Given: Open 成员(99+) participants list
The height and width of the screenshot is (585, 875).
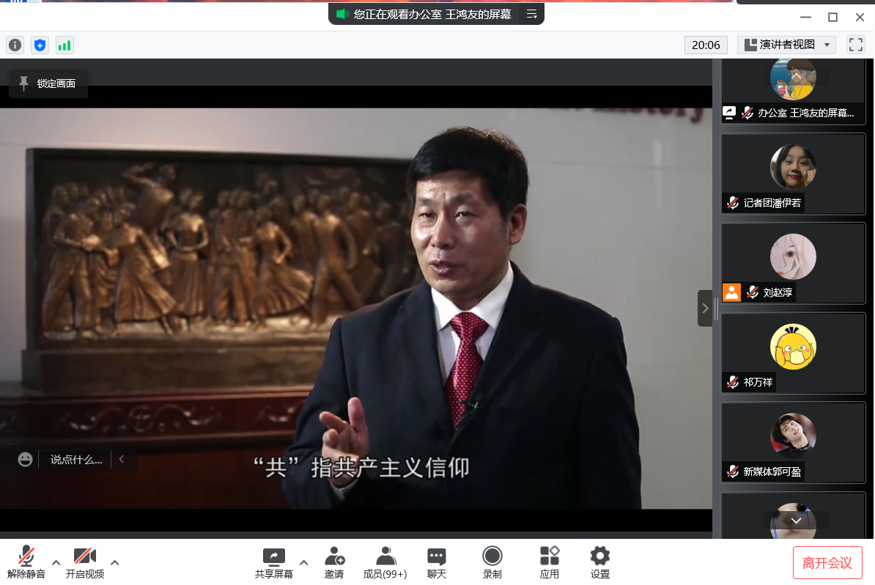Looking at the screenshot, I should (x=385, y=562).
